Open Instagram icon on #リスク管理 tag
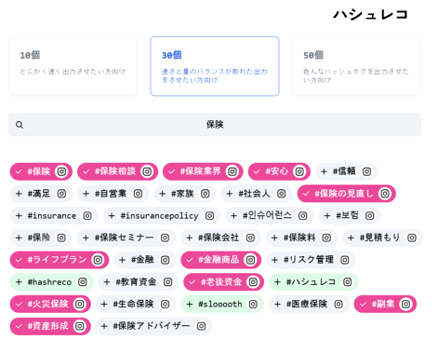Viewport: 438px width, 354px height. click(x=345, y=260)
